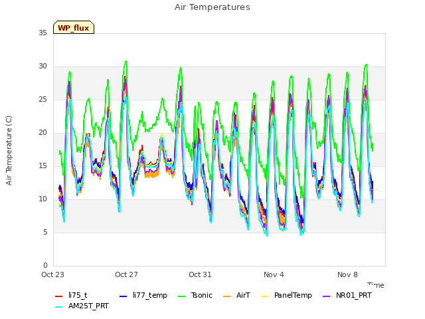
Task: Toggle the AirT legend entry
Action: [236, 295]
